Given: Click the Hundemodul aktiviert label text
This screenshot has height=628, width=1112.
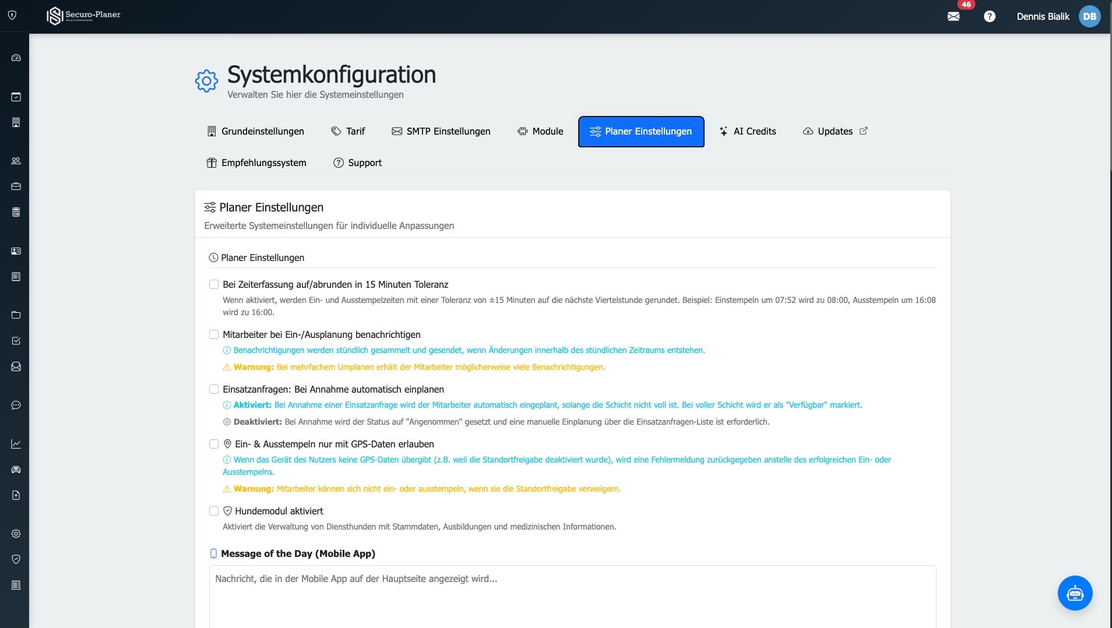Looking at the screenshot, I should point(279,511).
